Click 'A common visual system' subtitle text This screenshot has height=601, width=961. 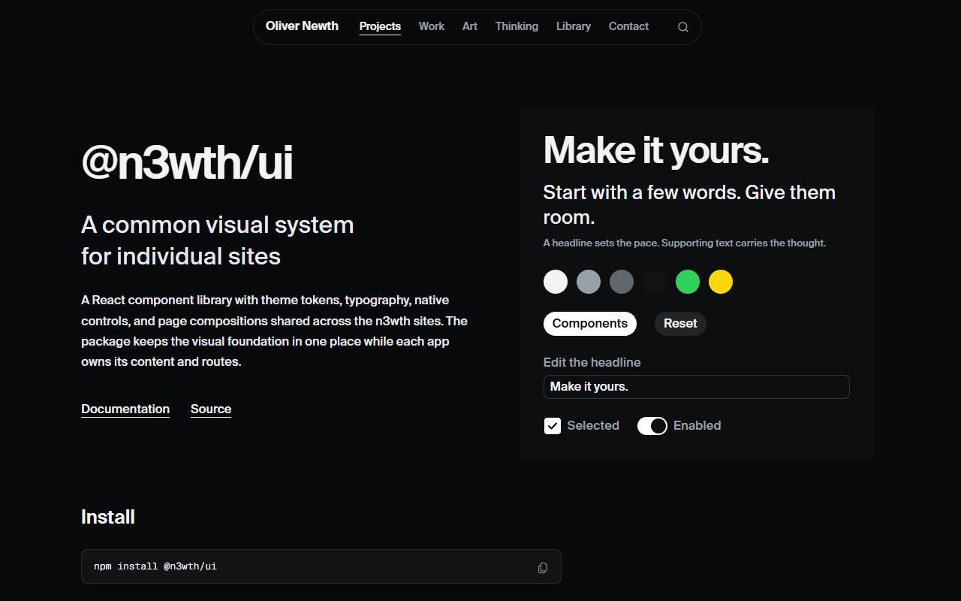(218, 240)
